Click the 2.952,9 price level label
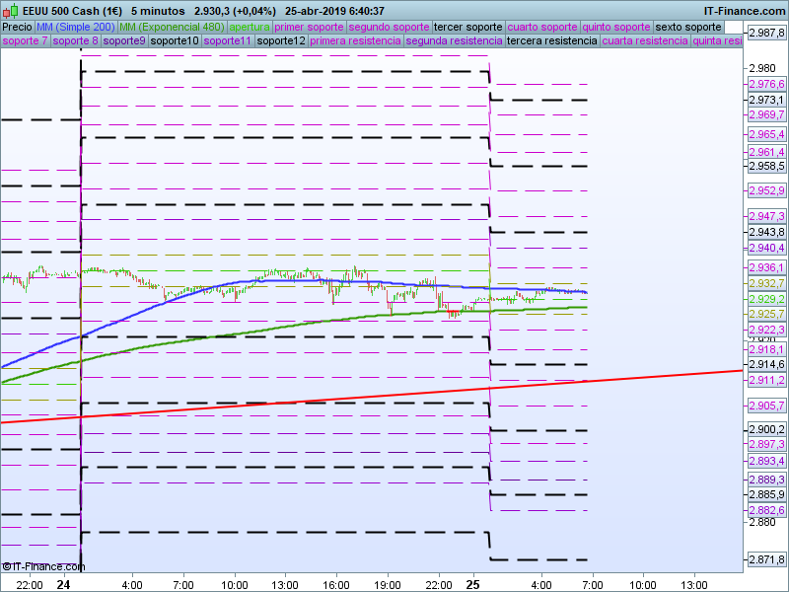The height and width of the screenshot is (592, 789). 766,190
